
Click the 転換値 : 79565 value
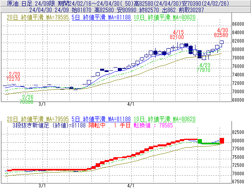point(153,125)
